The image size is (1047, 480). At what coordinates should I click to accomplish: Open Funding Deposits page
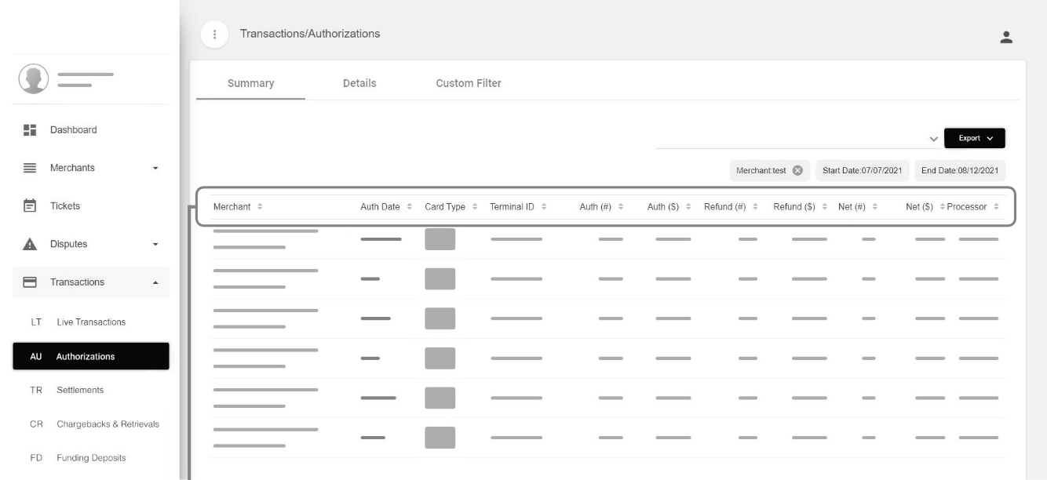point(91,458)
